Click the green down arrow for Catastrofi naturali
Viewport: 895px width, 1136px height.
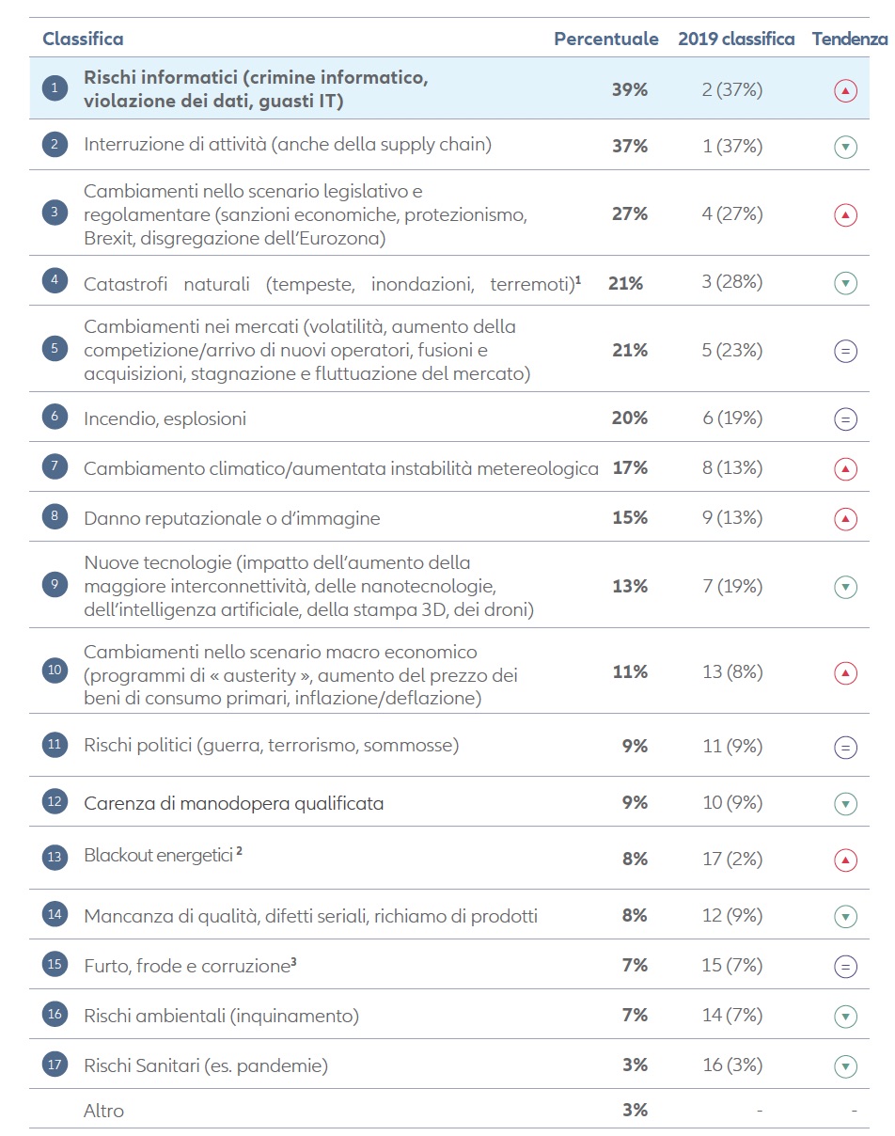pyautogui.click(x=845, y=283)
